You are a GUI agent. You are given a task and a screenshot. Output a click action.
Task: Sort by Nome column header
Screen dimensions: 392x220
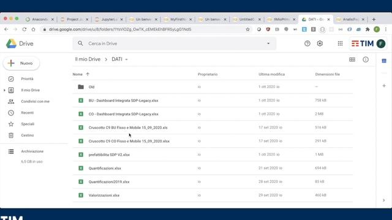(x=78, y=75)
